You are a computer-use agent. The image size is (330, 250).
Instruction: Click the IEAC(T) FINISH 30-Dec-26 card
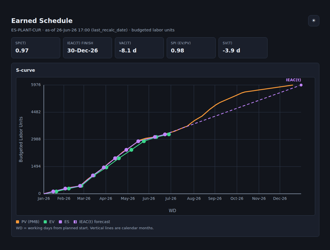[88, 48]
